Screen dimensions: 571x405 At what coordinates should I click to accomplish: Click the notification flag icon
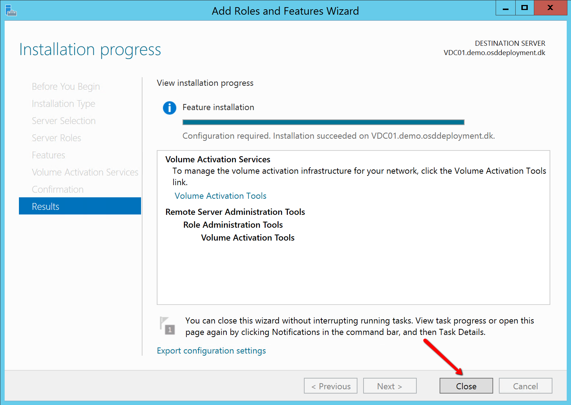(x=167, y=325)
